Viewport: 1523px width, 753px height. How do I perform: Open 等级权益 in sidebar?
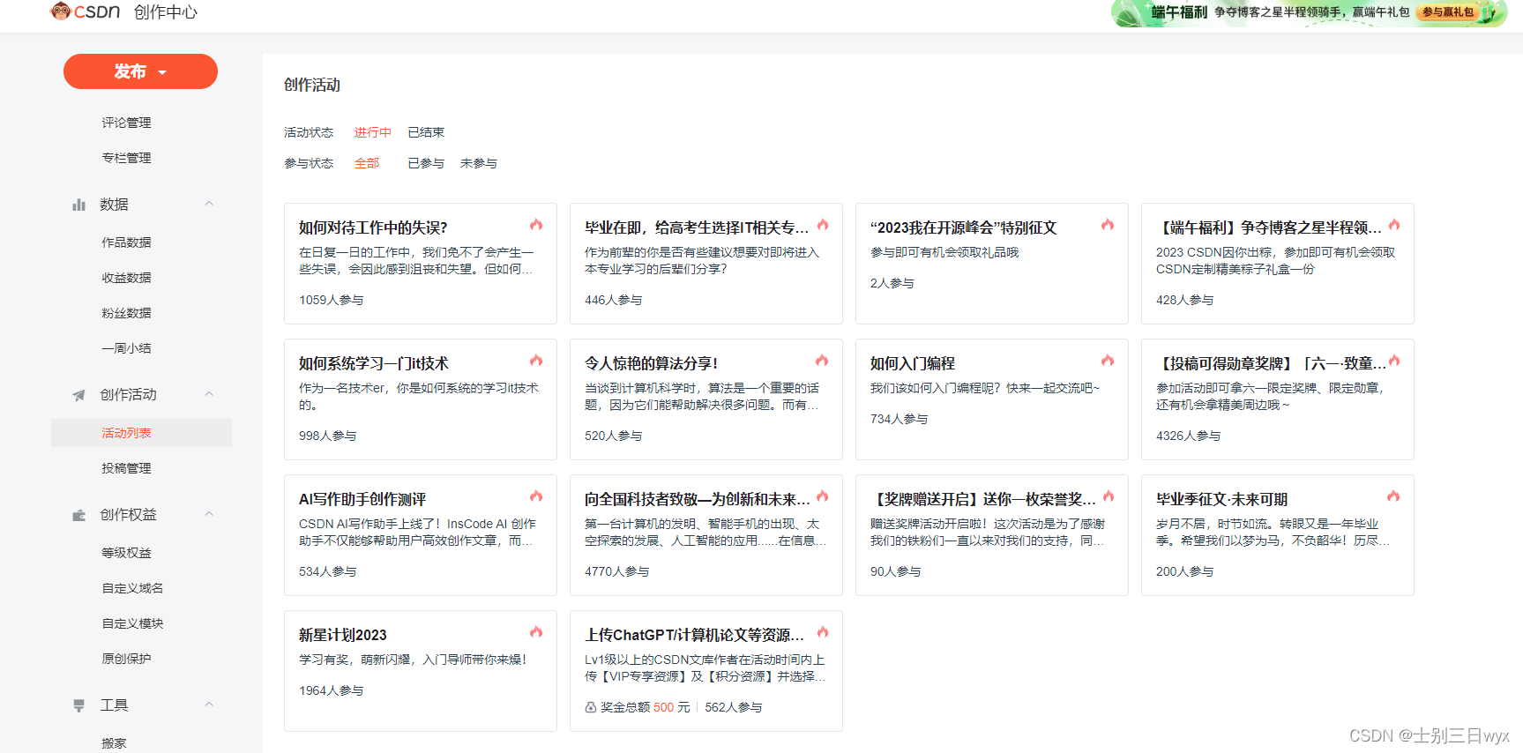tap(126, 553)
